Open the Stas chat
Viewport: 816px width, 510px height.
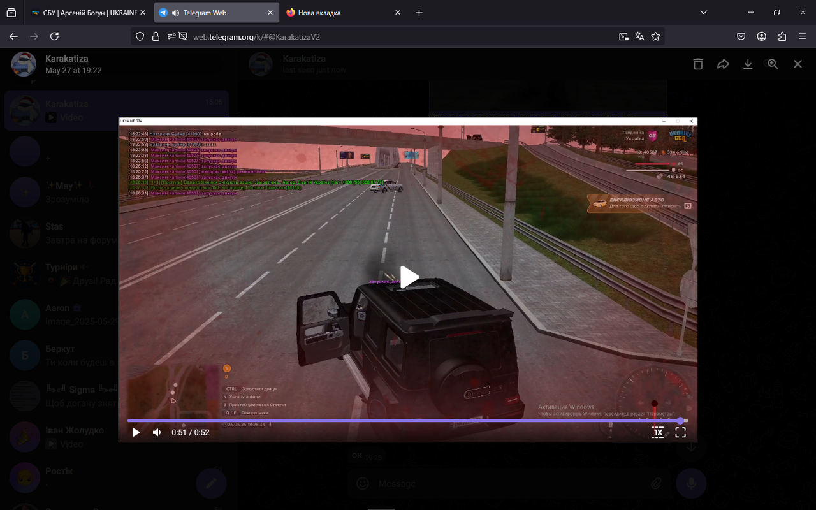click(117, 233)
